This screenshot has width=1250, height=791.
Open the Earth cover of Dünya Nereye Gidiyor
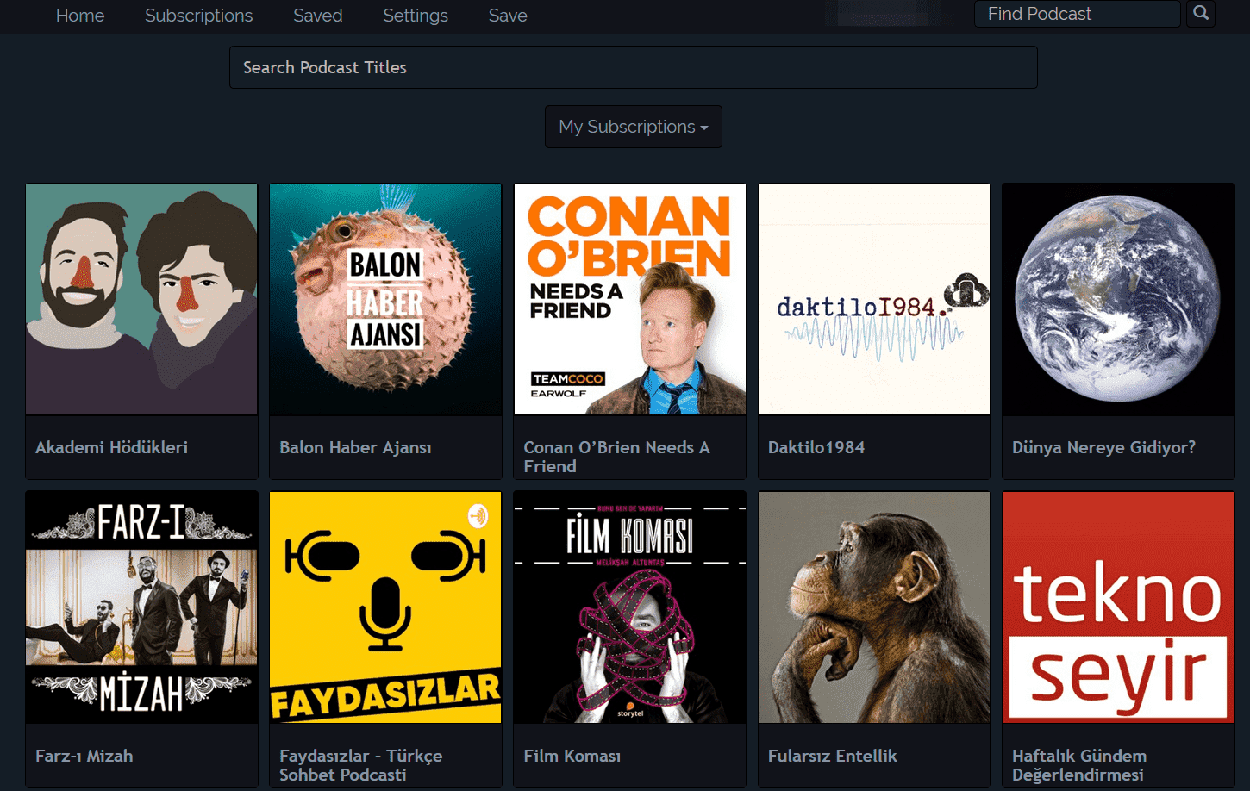(1118, 299)
